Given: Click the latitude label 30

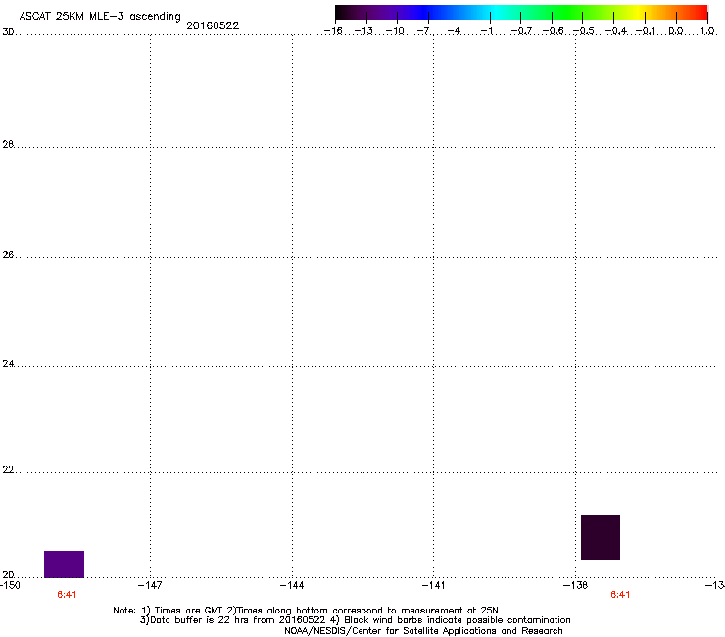Looking at the screenshot, I should [x=8, y=32].
